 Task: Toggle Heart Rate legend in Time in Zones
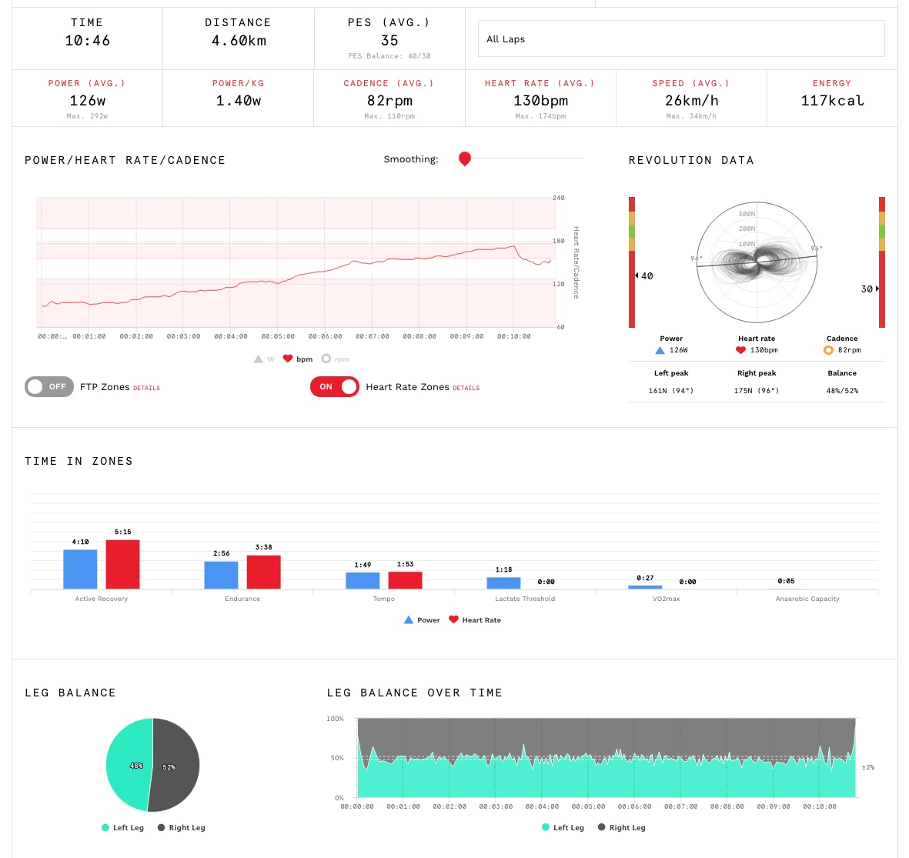pos(474,620)
